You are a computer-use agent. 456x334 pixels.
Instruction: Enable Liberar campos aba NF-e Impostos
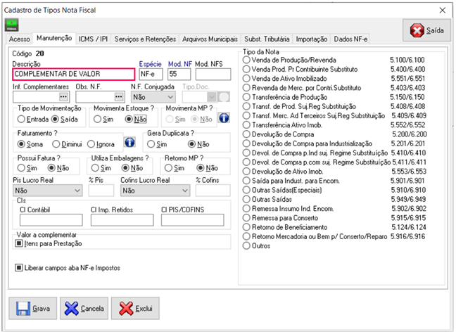click(19, 268)
